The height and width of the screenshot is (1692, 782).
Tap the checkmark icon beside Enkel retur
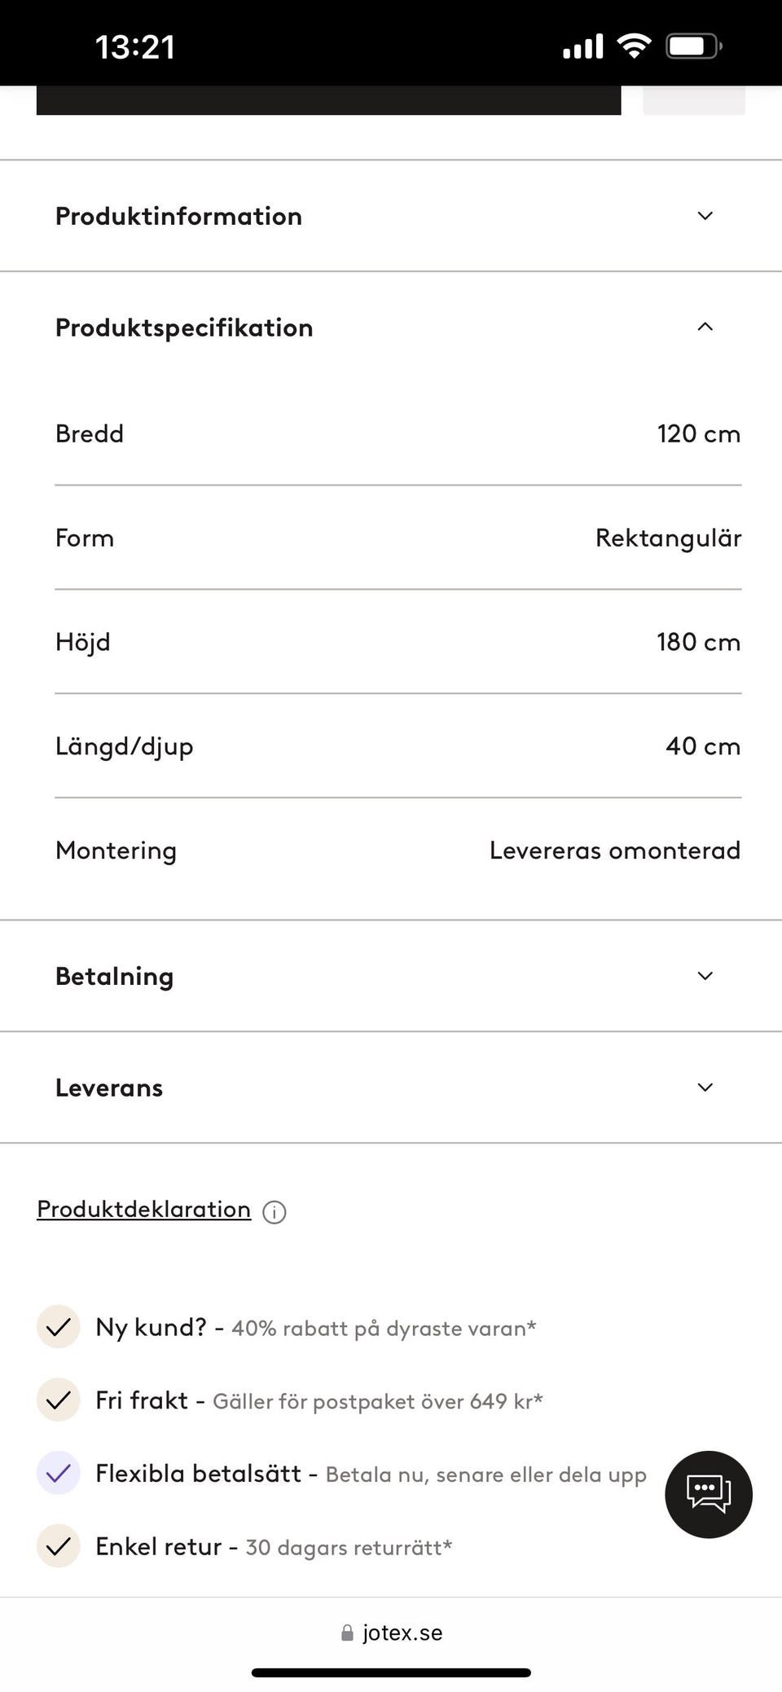point(58,1546)
